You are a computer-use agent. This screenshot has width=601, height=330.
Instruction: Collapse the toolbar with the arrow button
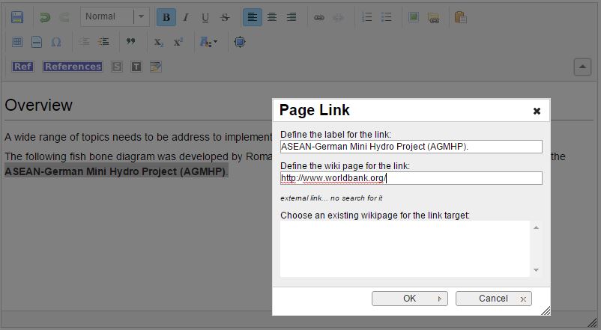582,67
